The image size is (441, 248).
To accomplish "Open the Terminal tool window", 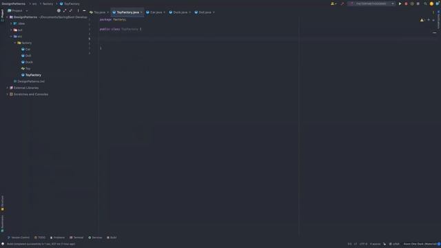I will coord(76,238).
